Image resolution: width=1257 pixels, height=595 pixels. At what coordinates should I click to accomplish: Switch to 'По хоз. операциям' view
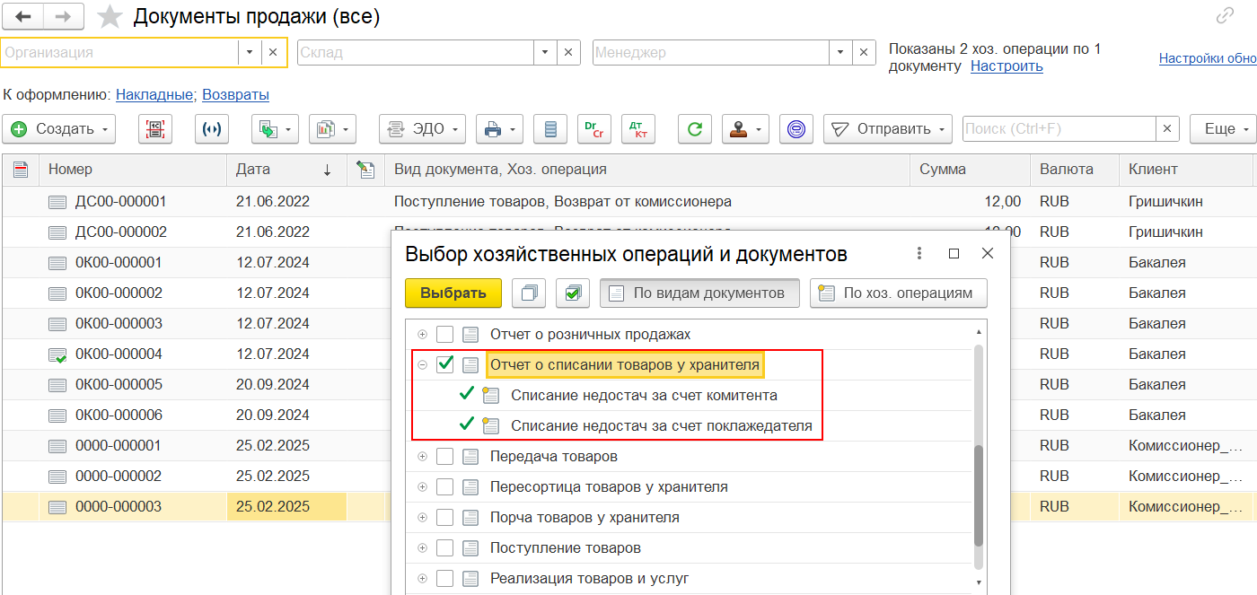898,293
